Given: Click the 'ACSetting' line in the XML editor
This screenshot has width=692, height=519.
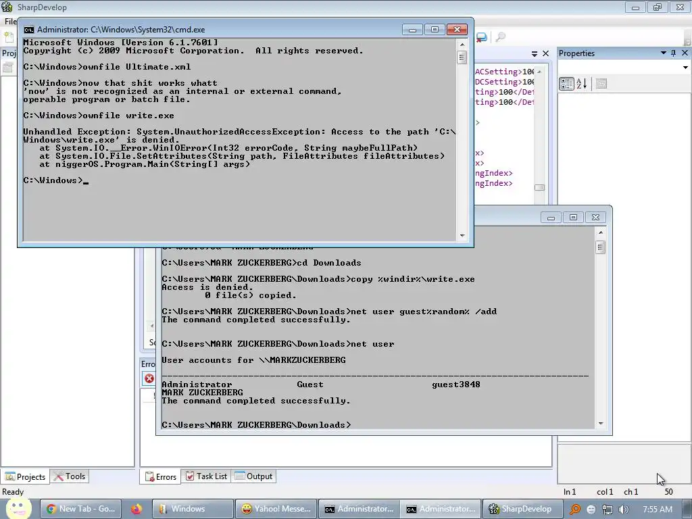Looking at the screenshot, I should 504,72.
